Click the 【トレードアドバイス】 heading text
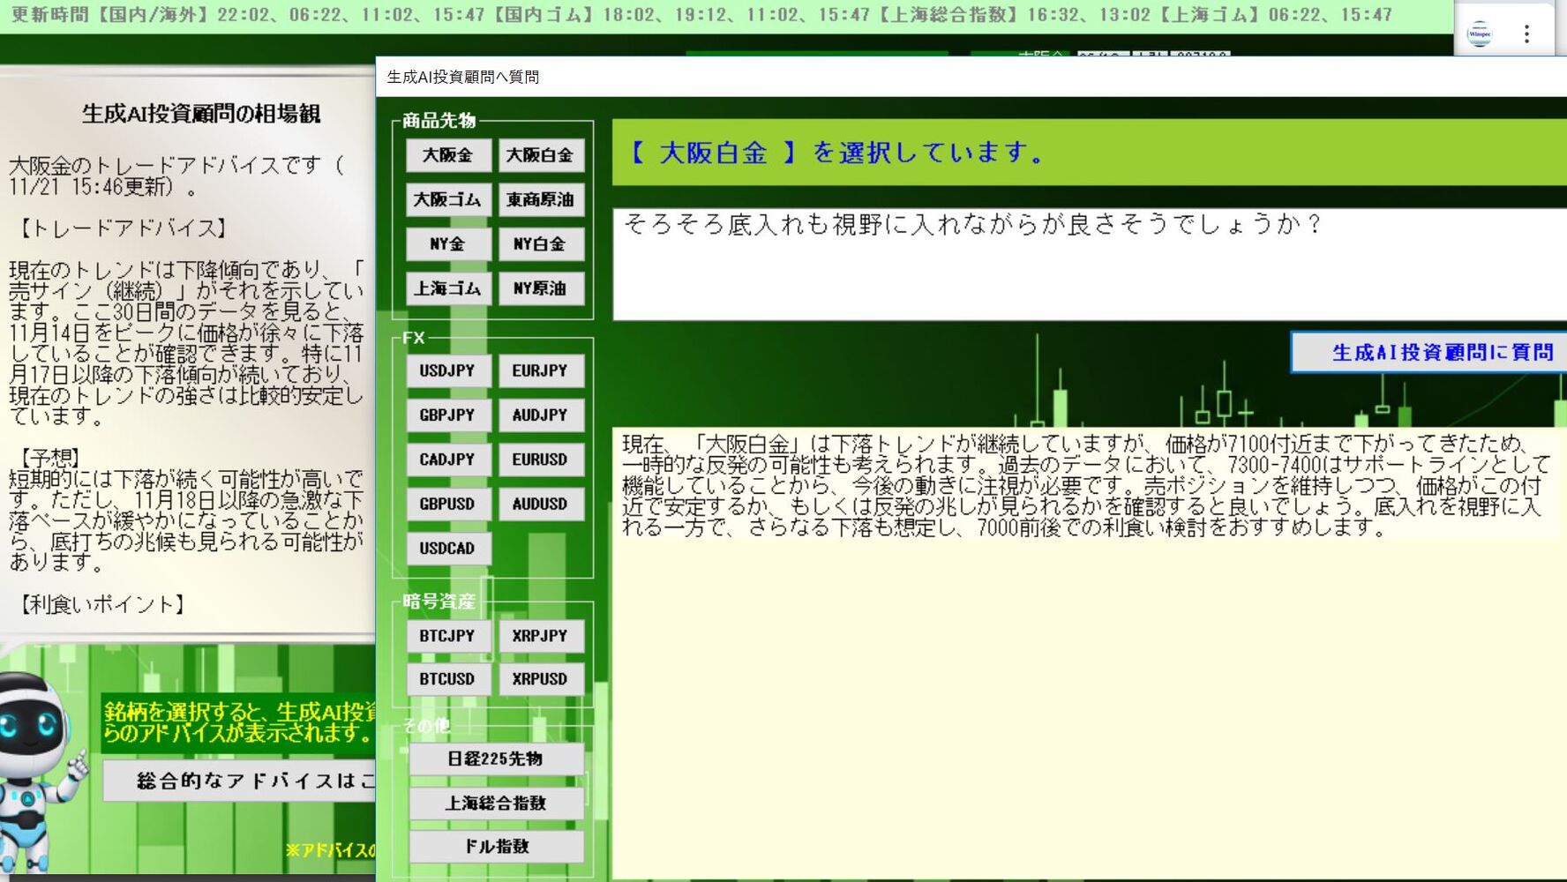 pos(122,228)
